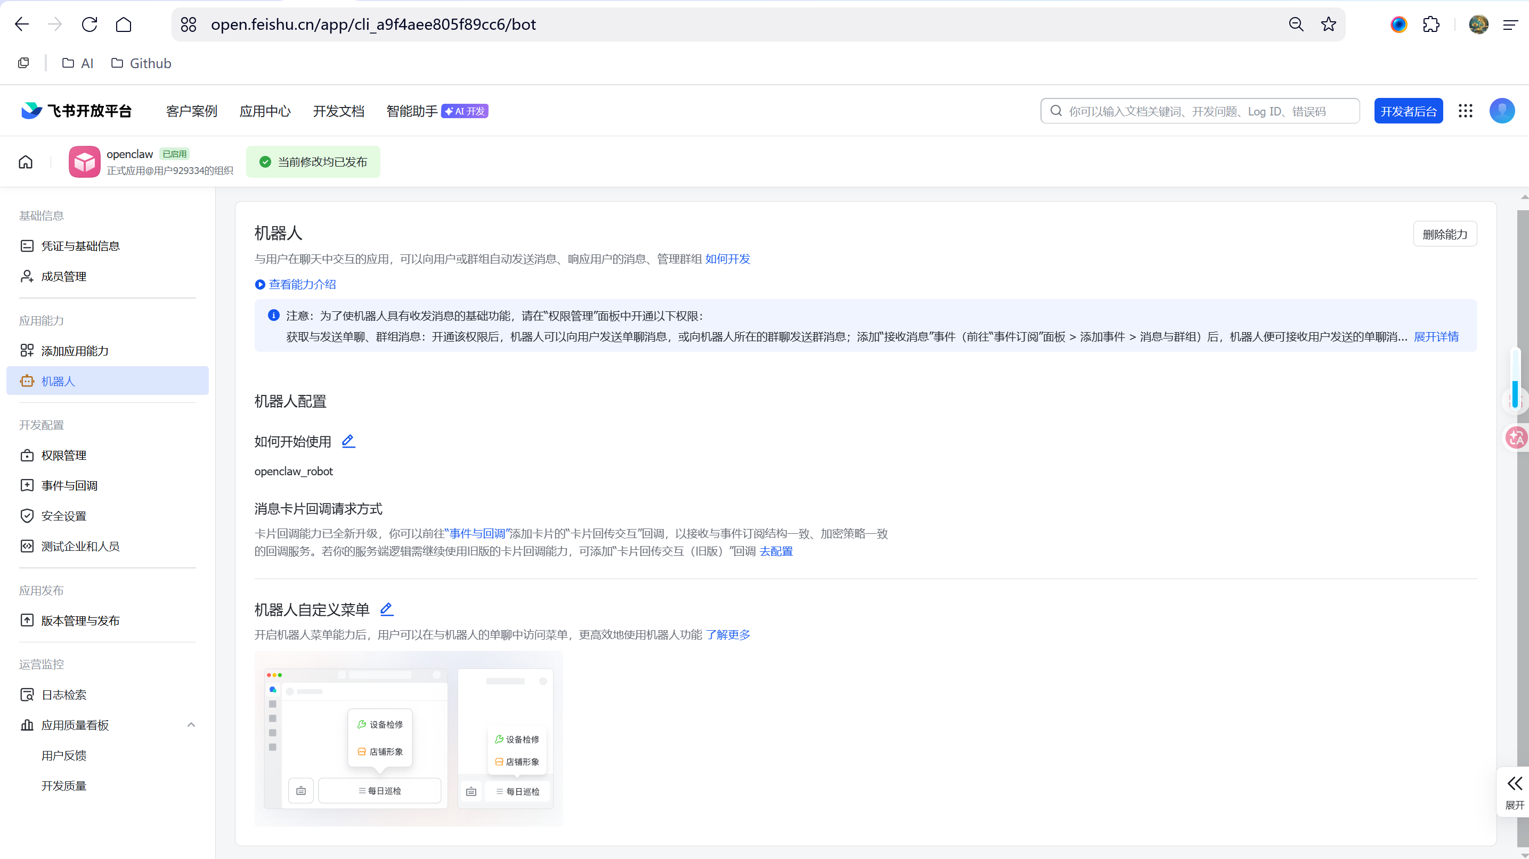
Task: Click the home icon beside openclaw app
Action: 26,162
